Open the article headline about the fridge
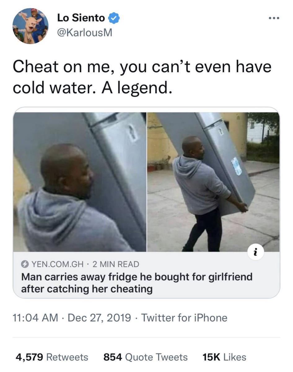Screen dimensions: 293x372 click(x=137, y=283)
